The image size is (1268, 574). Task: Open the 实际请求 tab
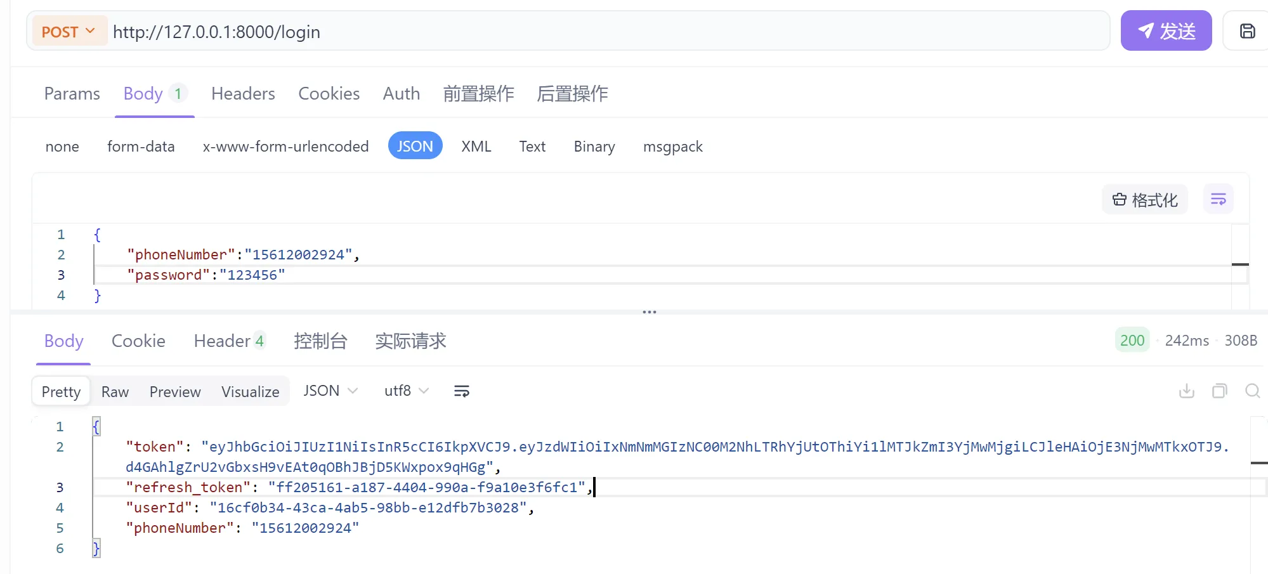(410, 341)
